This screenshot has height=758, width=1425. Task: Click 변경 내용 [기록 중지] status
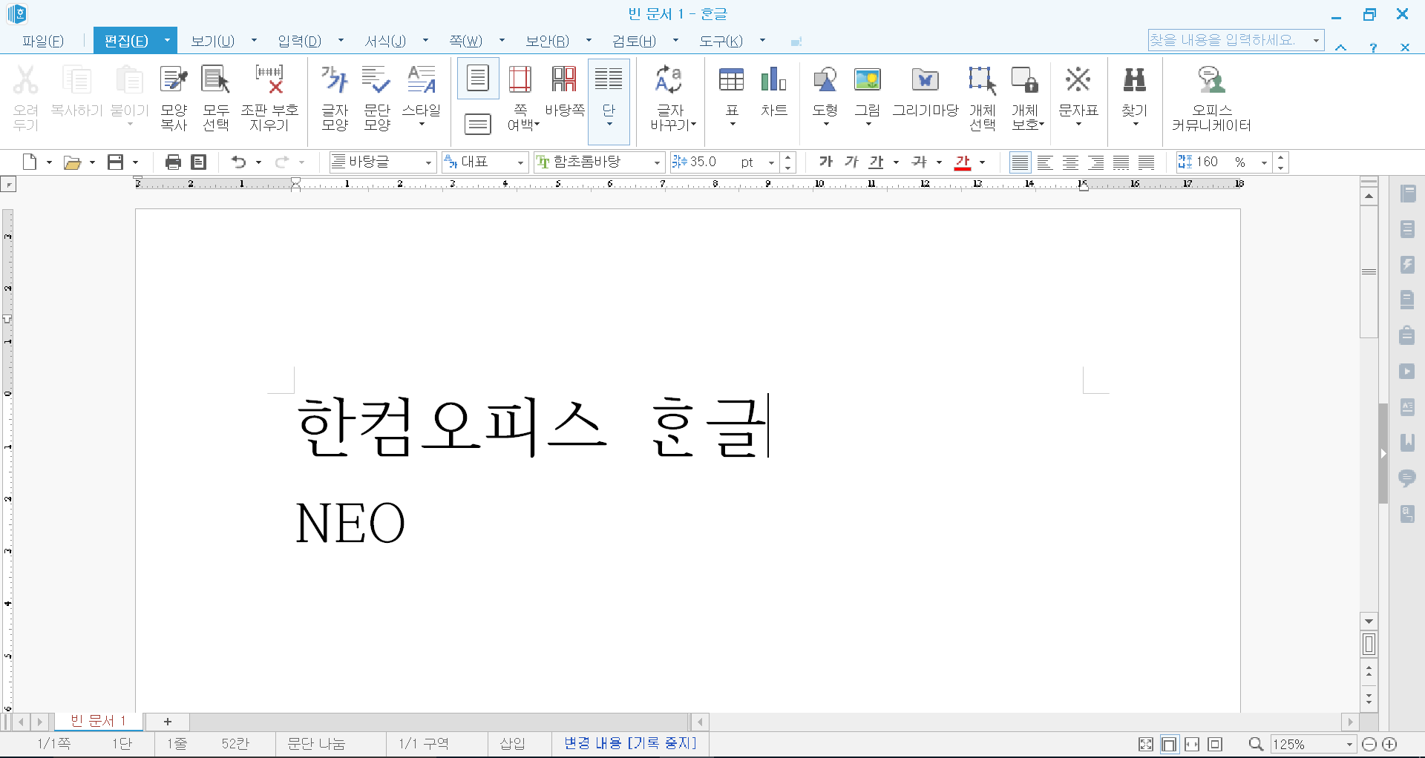[630, 743]
